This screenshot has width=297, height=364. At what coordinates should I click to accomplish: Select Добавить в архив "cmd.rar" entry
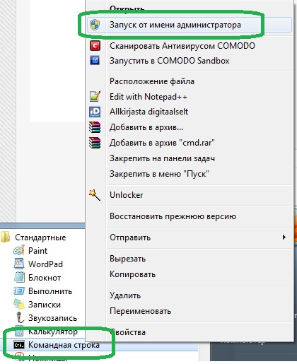162,143
